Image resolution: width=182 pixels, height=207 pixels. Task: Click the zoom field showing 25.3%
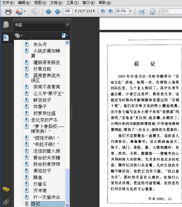122,11
